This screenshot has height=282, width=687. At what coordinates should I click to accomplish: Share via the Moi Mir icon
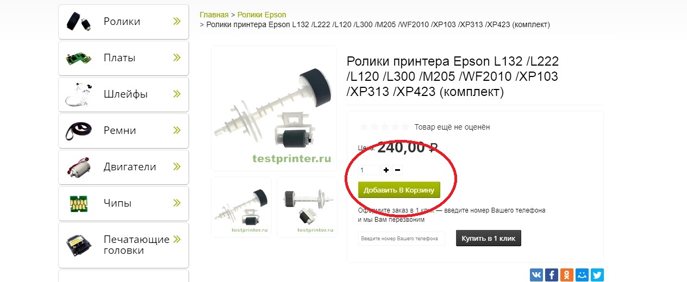click(x=582, y=275)
